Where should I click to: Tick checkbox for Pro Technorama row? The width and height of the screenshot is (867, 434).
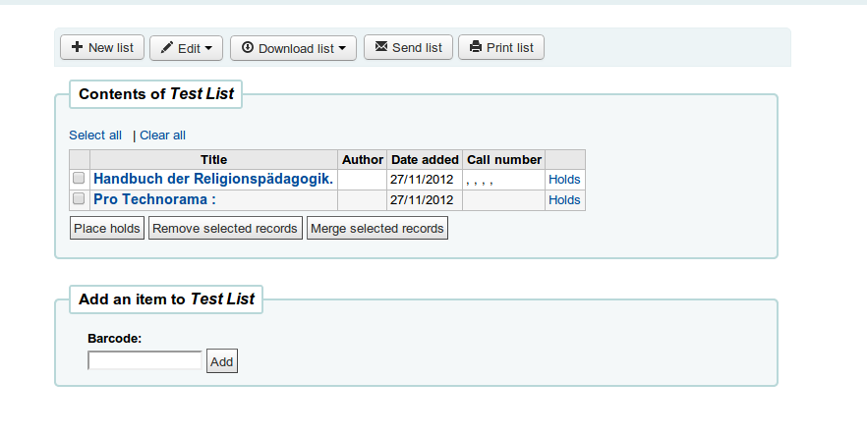click(x=79, y=199)
